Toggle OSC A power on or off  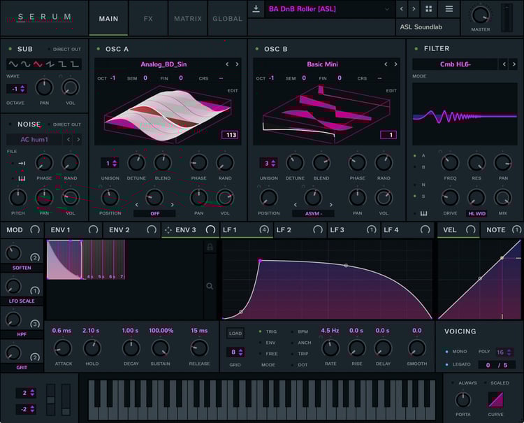tap(99, 49)
